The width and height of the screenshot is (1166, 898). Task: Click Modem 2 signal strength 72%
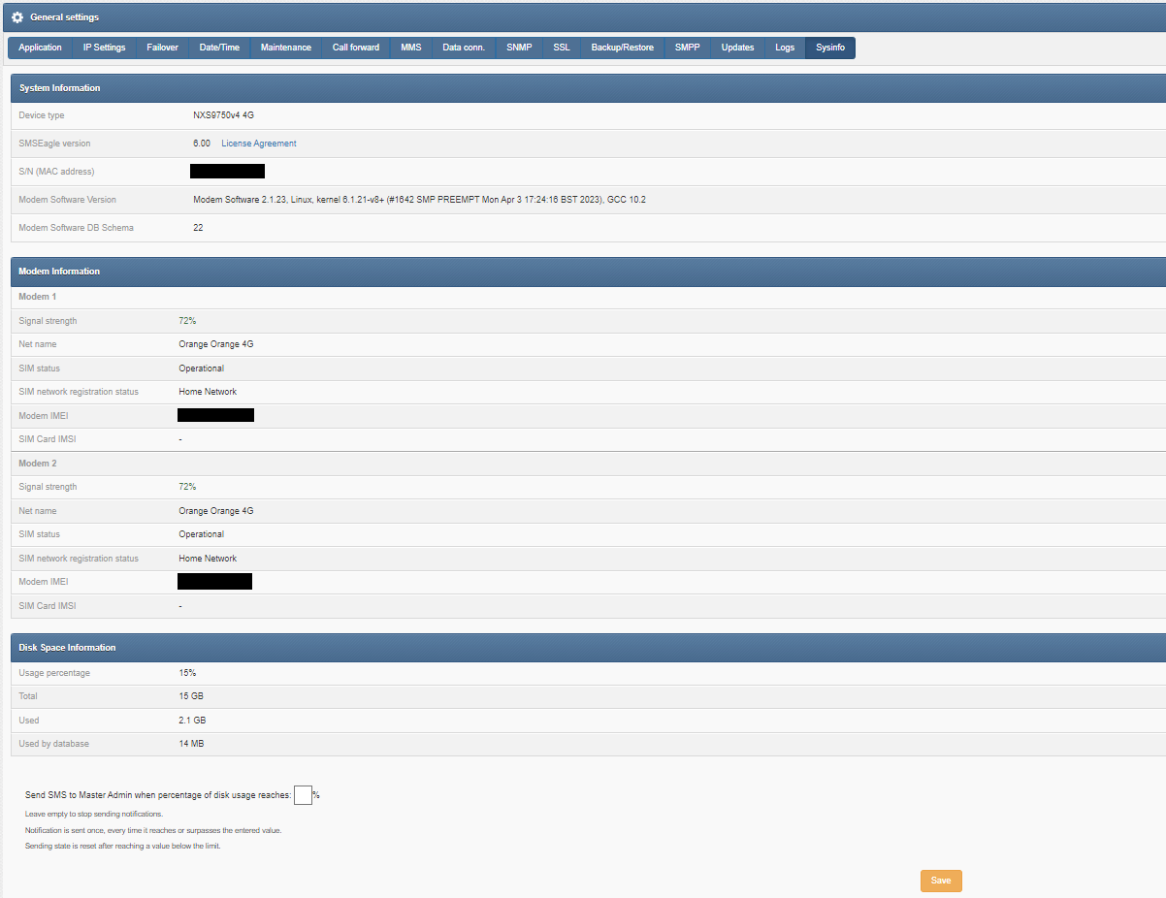(187, 487)
